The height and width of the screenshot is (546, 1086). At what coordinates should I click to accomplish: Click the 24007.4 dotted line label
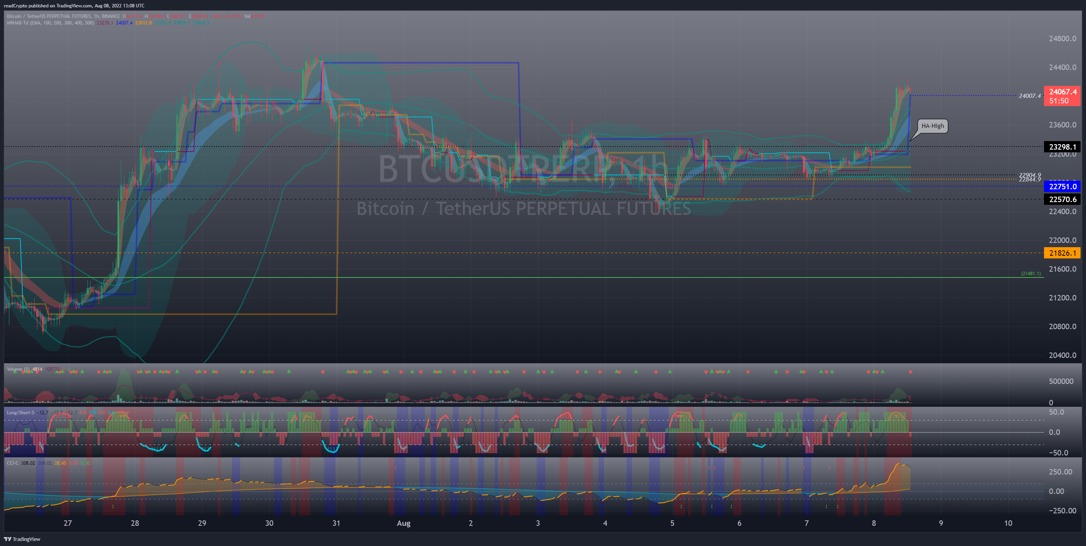click(1030, 96)
